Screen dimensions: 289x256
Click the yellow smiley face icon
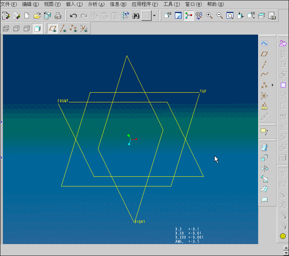pos(283,236)
